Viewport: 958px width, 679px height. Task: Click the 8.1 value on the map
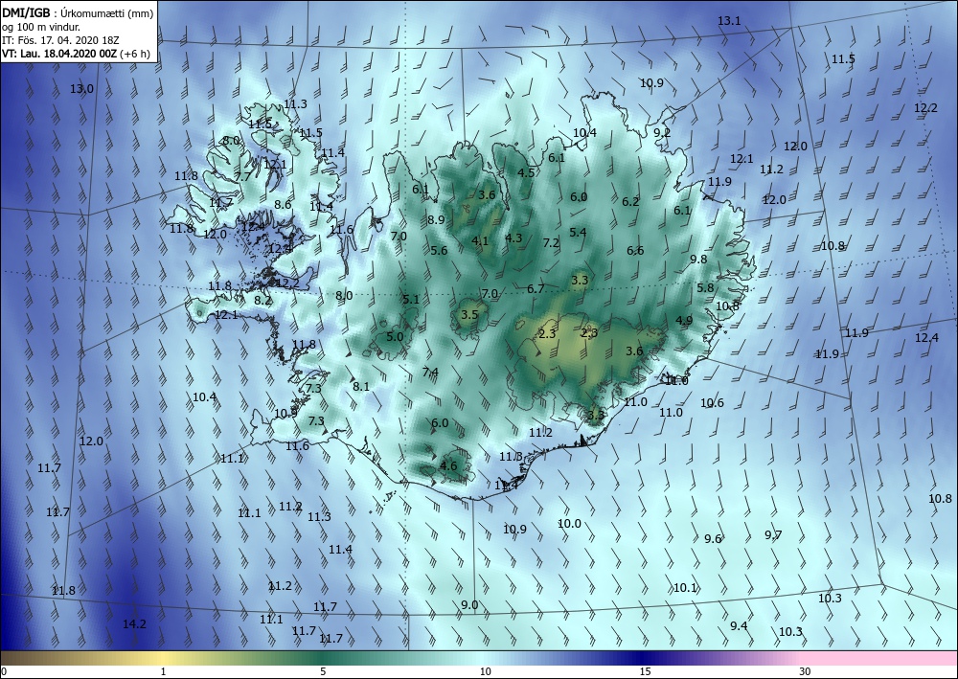(x=361, y=386)
